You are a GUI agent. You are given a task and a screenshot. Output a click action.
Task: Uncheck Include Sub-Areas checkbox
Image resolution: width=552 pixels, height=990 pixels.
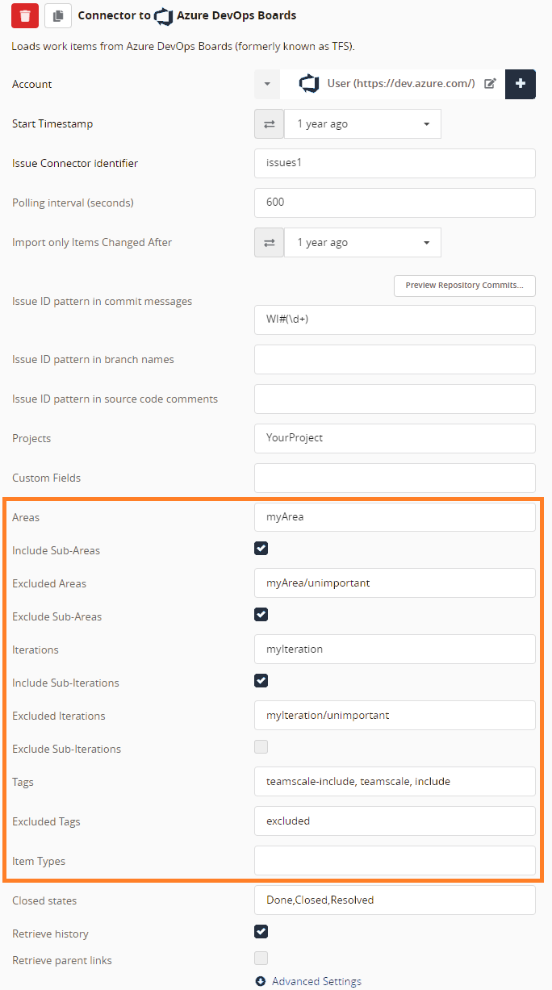tap(261, 549)
